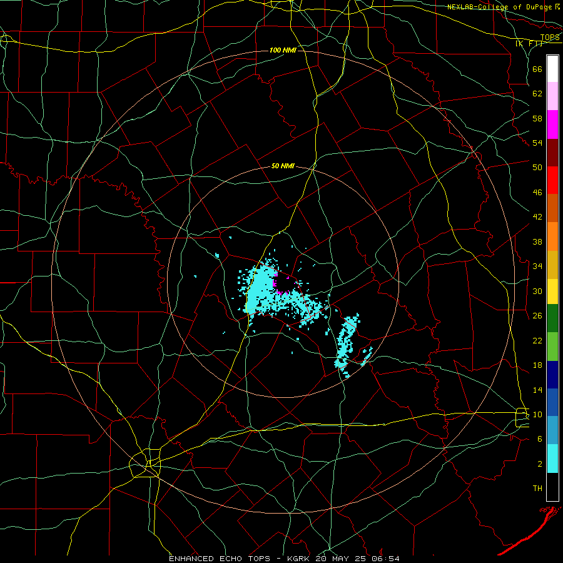Viewport: 563px width, 563px height.
Task: Click the orange 38 kft legend swatch
Action: (x=552, y=236)
